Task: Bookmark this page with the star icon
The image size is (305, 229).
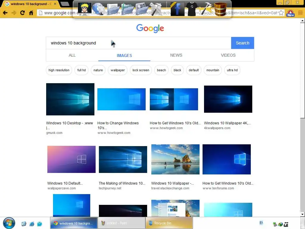Action: click(281, 13)
